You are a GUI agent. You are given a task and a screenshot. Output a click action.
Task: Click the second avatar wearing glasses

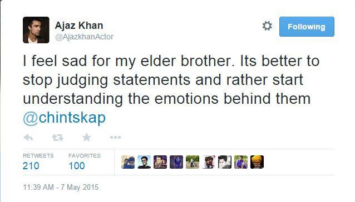(x=144, y=162)
